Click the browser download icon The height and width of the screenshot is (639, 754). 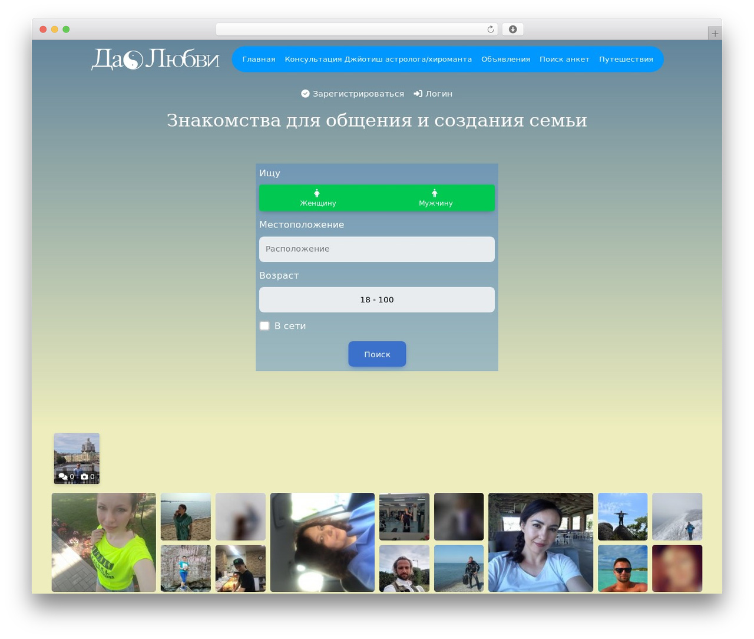point(512,29)
